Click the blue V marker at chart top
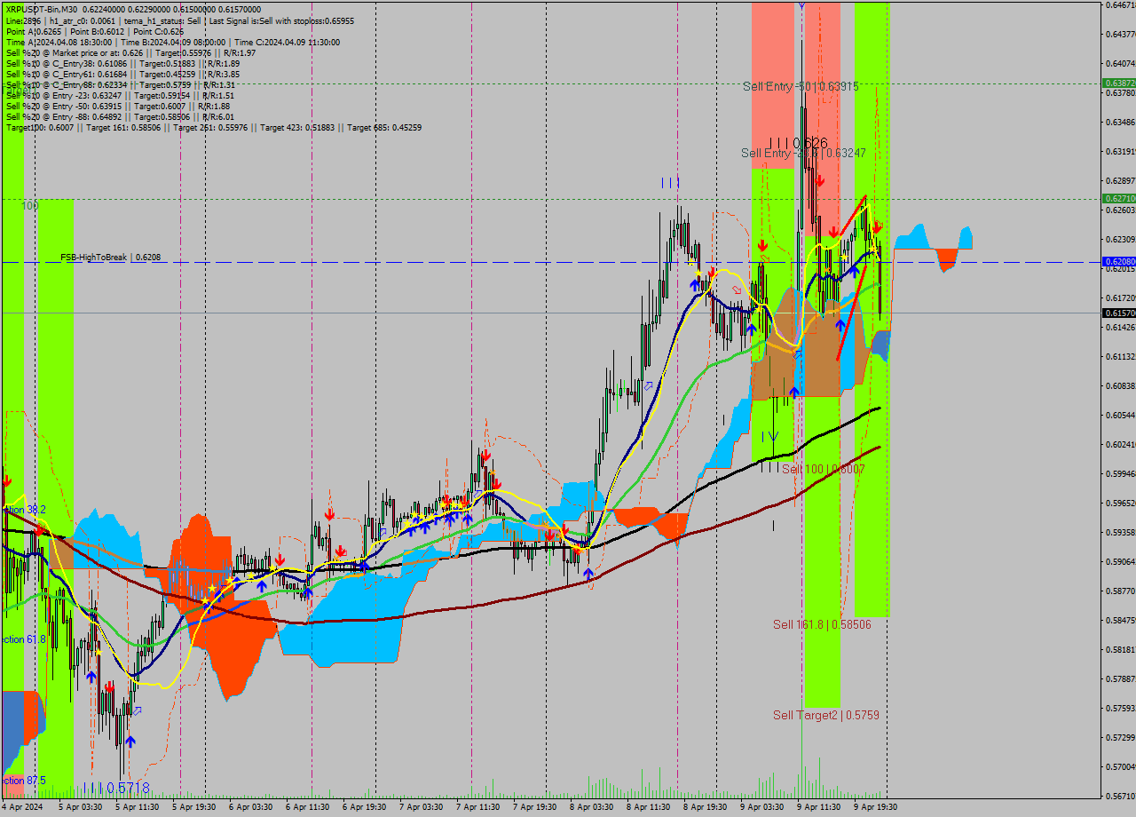This screenshot has width=1136, height=817. (x=801, y=5)
